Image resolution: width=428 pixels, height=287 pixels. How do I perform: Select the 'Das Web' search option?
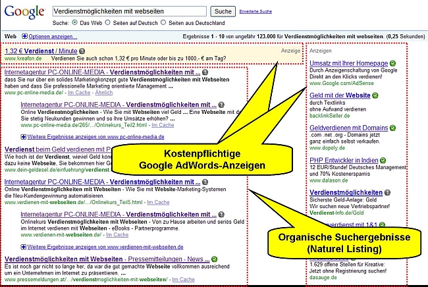point(74,22)
